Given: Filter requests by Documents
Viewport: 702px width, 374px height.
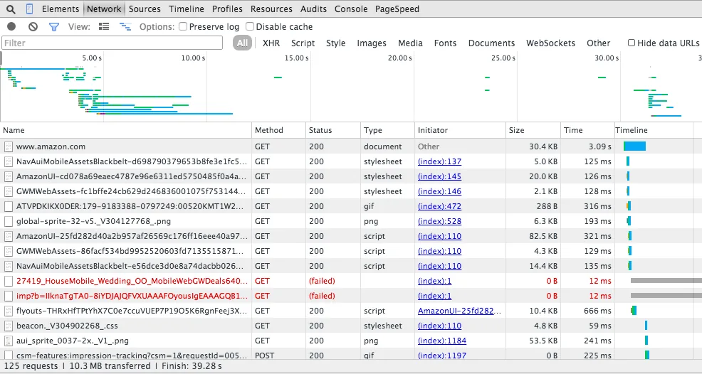Looking at the screenshot, I should click(491, 43).
